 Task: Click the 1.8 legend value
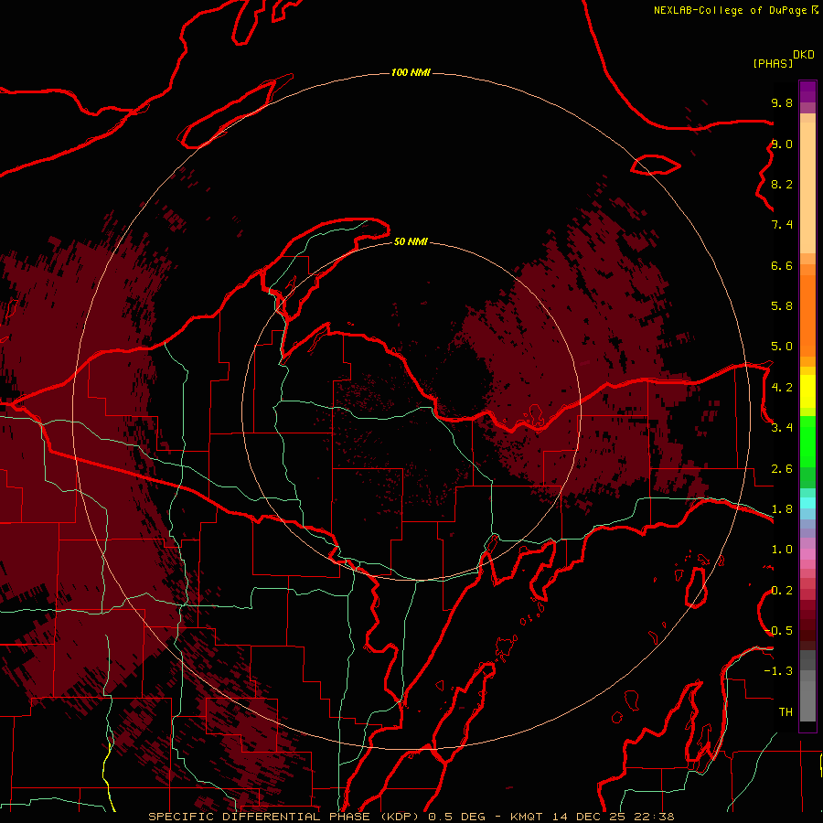[782, 509]
